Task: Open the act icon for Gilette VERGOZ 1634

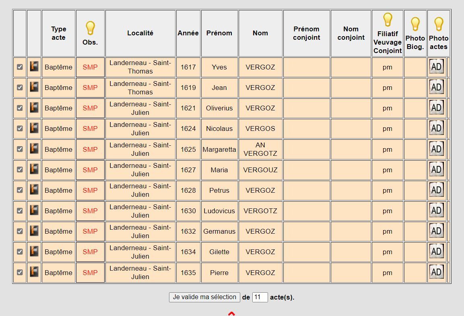Action: tap(34, 251)
